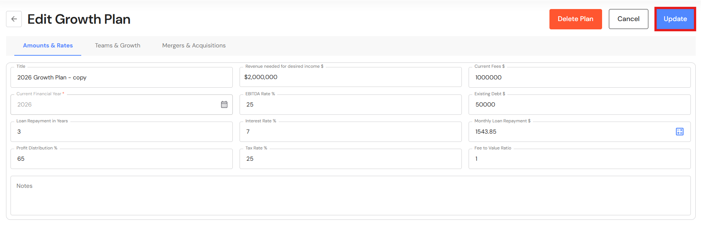
Task: Focus the Current Fees field
Action: [x=579, y=78]
